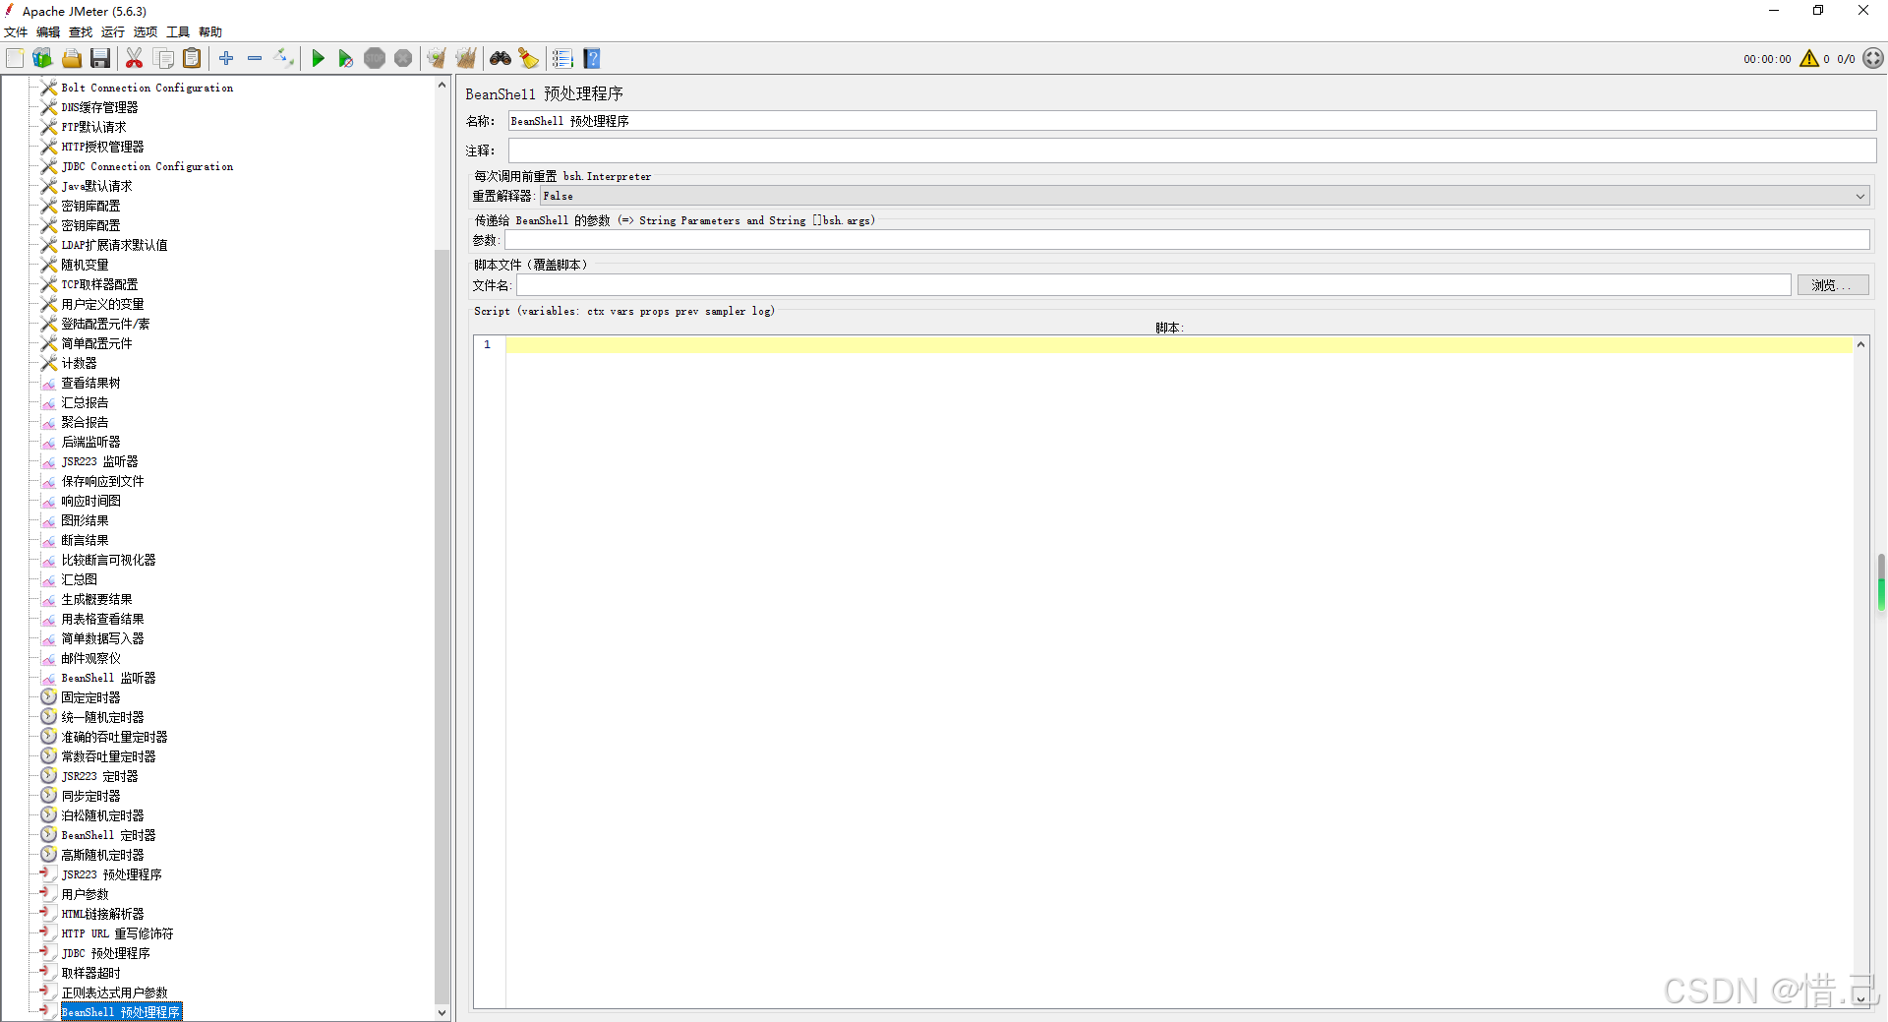Toggle the selected element enabled state
Screen dimensions: 1888x1022
[x=284, y=59]
